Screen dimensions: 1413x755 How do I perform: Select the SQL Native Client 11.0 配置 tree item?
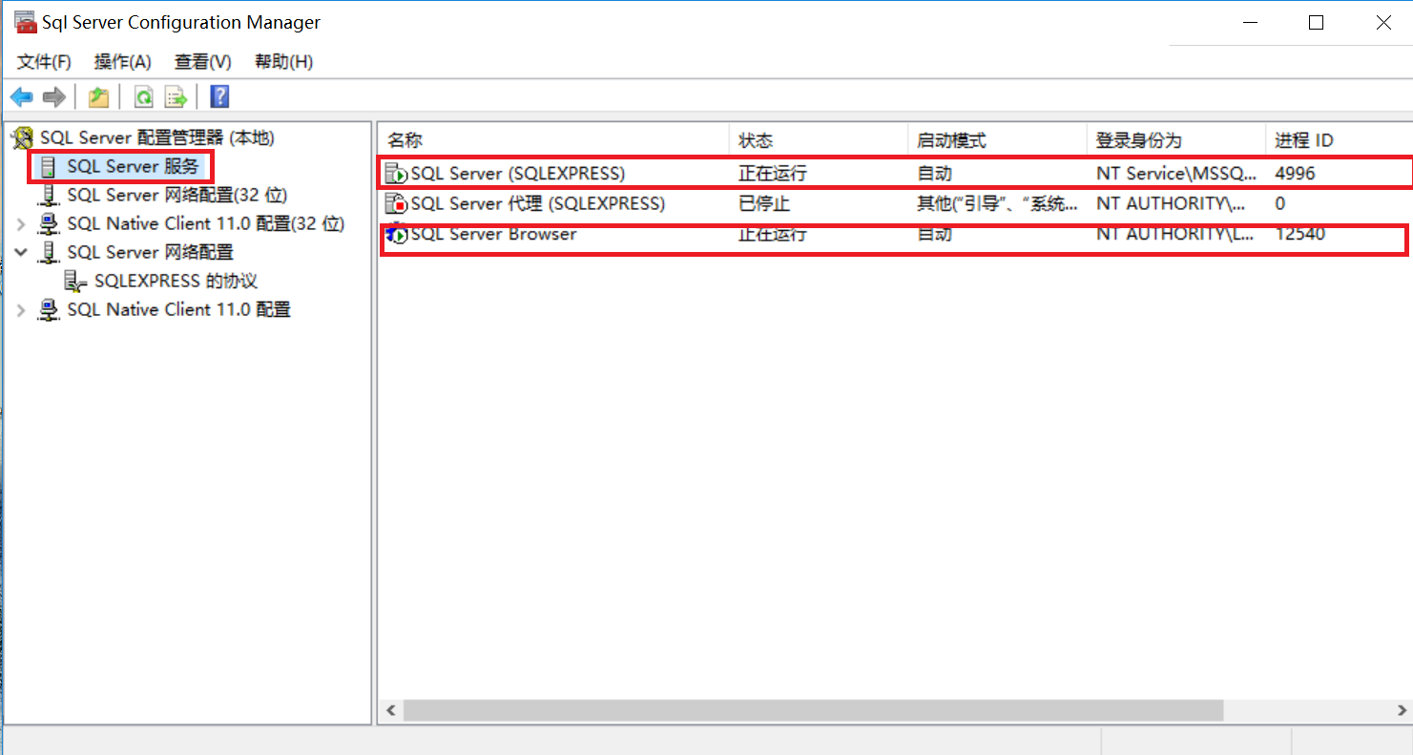[178, 310]
